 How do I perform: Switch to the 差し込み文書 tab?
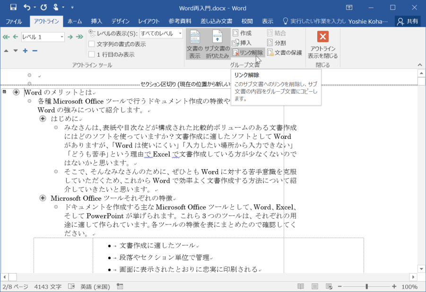point(216,21)
